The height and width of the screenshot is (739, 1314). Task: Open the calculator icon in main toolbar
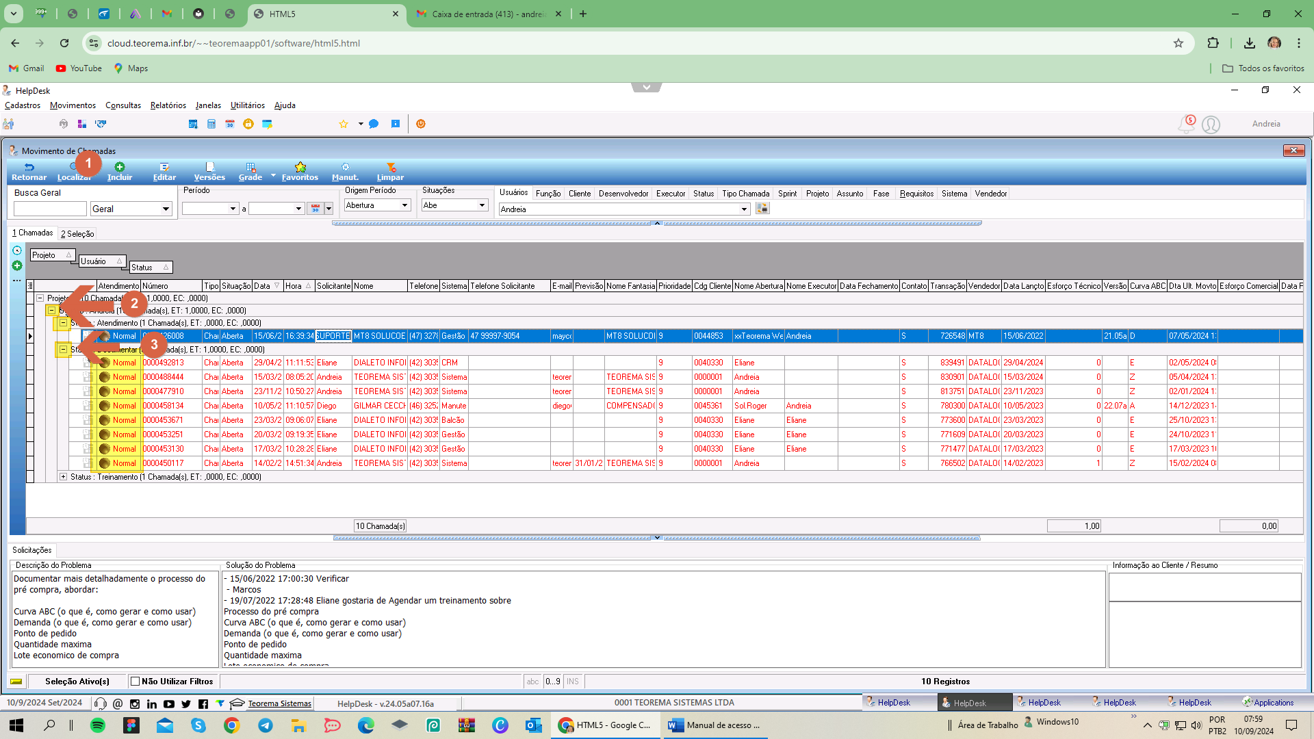[211, 124]
